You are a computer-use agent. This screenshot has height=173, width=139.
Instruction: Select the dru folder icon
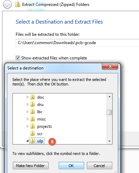tap(32, 104)
